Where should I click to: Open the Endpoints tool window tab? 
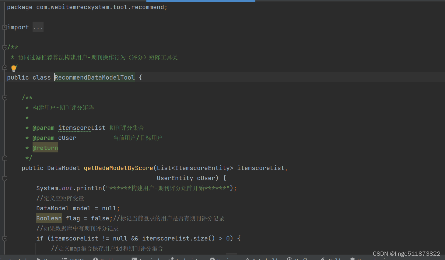(184, 258)
